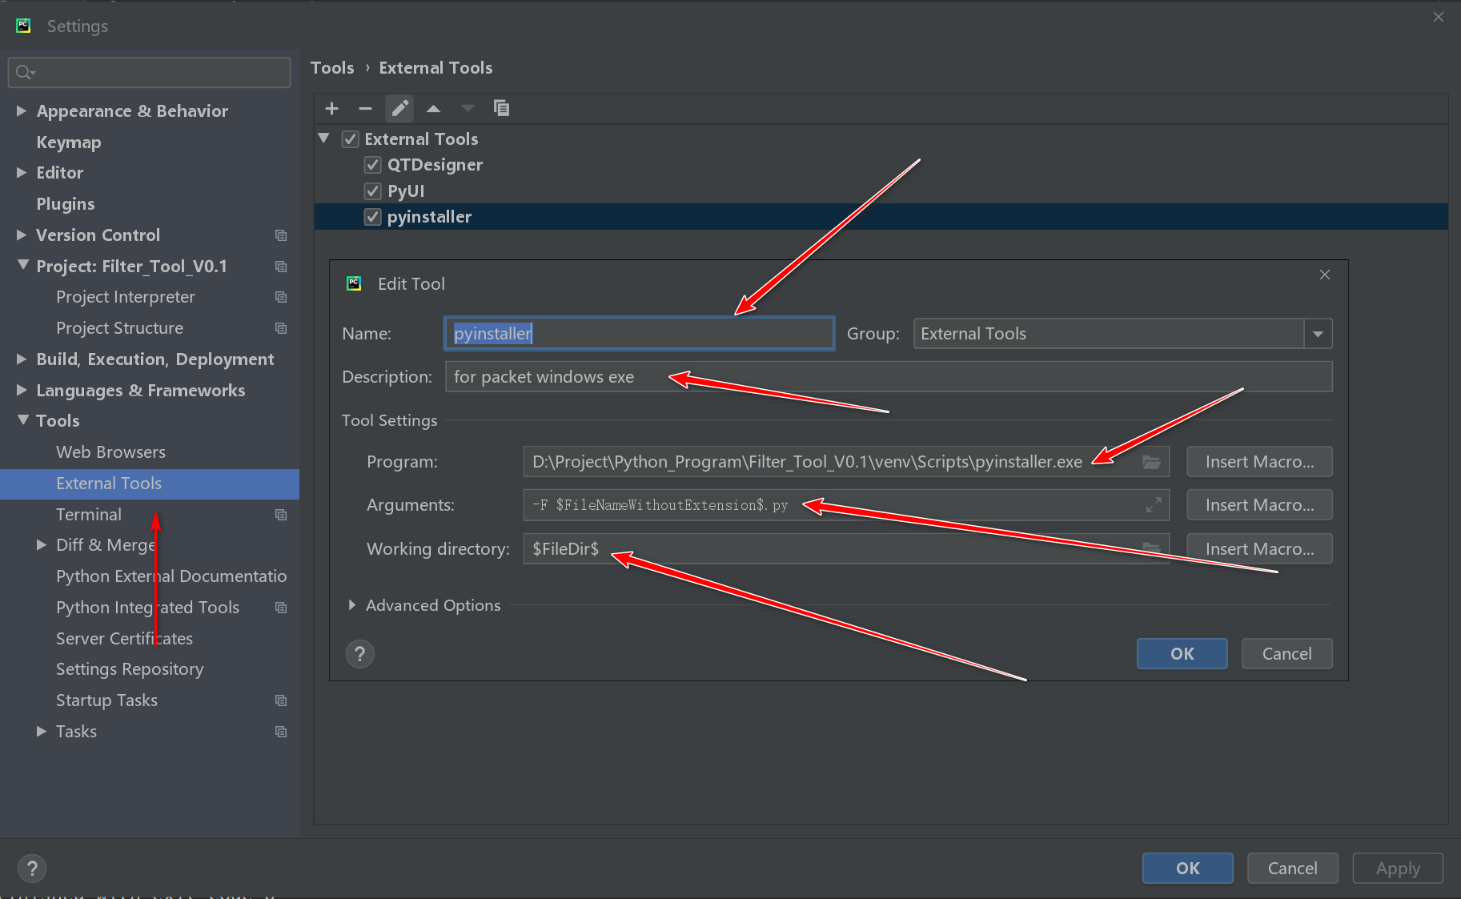Open help from the Edit Tool dialog

pyautogui.click(x=359, y=654)
